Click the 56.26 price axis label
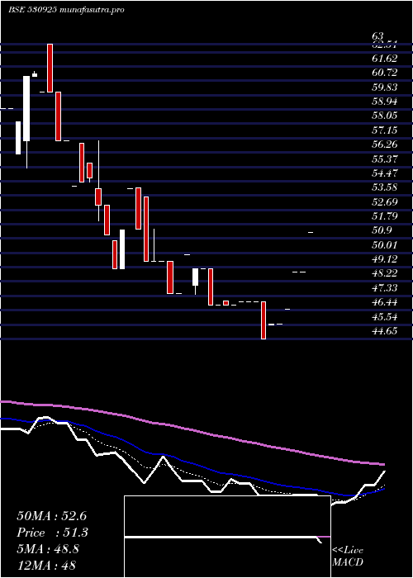Image resolution: width=413 pixels, height=578 pixels. (385, 144)
